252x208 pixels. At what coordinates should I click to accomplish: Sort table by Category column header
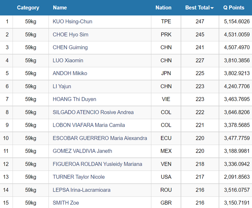pos(28,8)
